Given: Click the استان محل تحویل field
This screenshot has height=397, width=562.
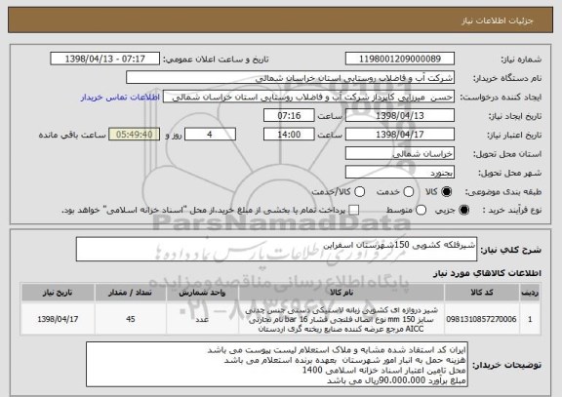Looking at the screenshot, I should 400,154.
